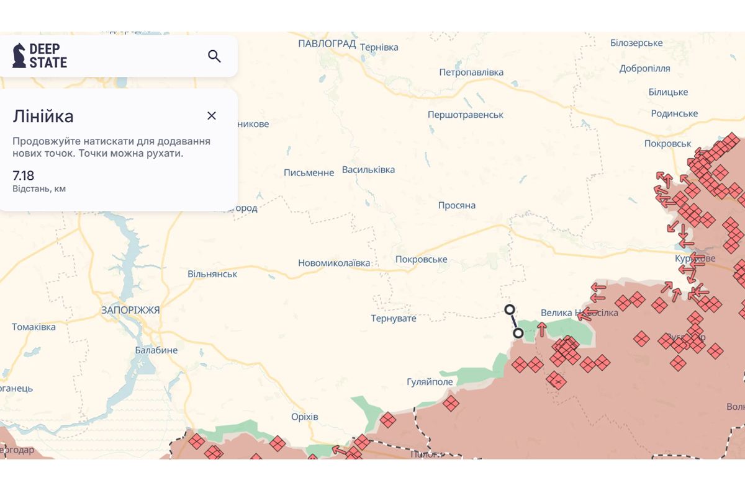Click the 7.18 distance value
The image size is (745, 496).
(24, 175)
